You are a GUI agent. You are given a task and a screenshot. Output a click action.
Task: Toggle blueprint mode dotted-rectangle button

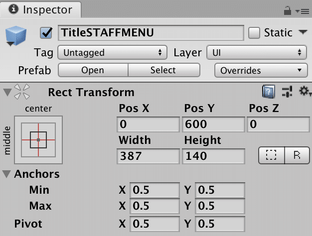coord(271,155)
